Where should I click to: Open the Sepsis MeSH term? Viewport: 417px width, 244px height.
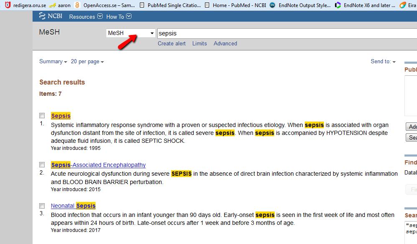[61, 116]
